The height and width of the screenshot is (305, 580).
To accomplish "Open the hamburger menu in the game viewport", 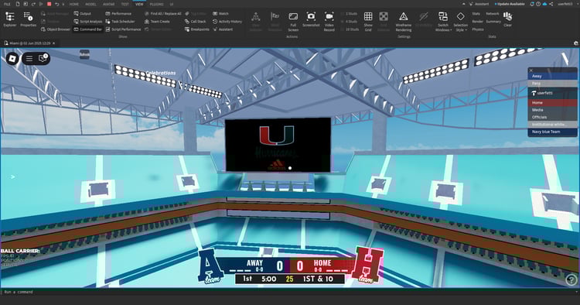I will [29, 59].
